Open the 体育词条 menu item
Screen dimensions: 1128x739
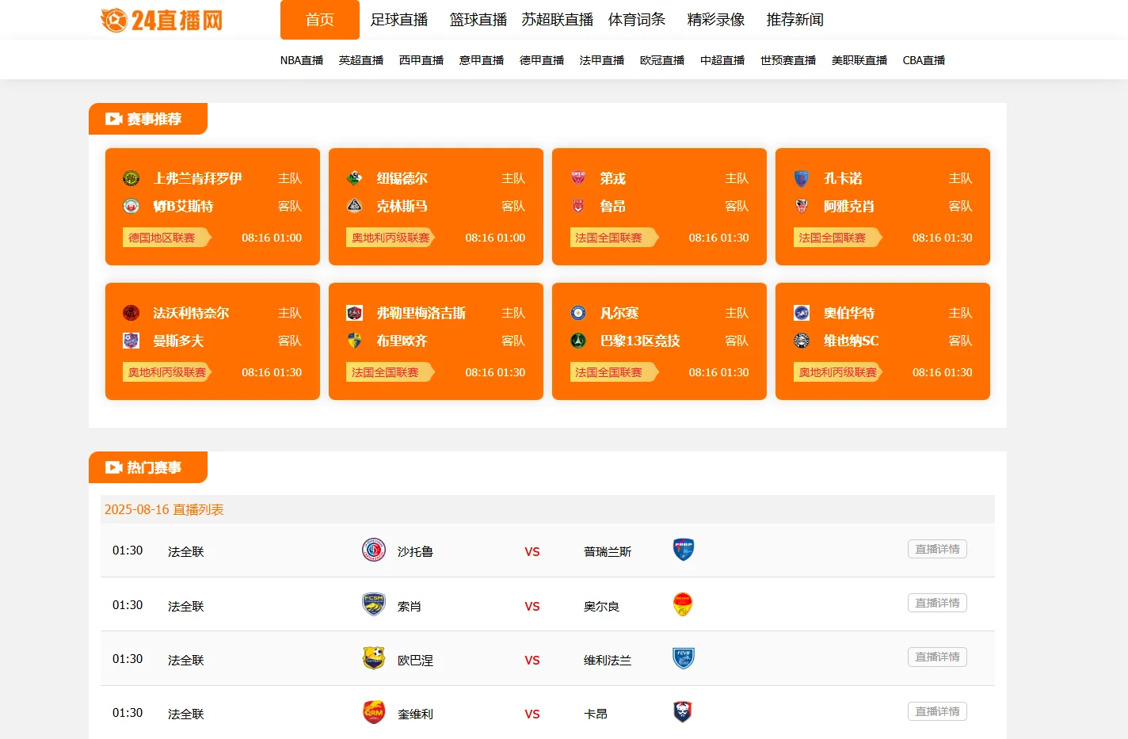coord(637,20)
